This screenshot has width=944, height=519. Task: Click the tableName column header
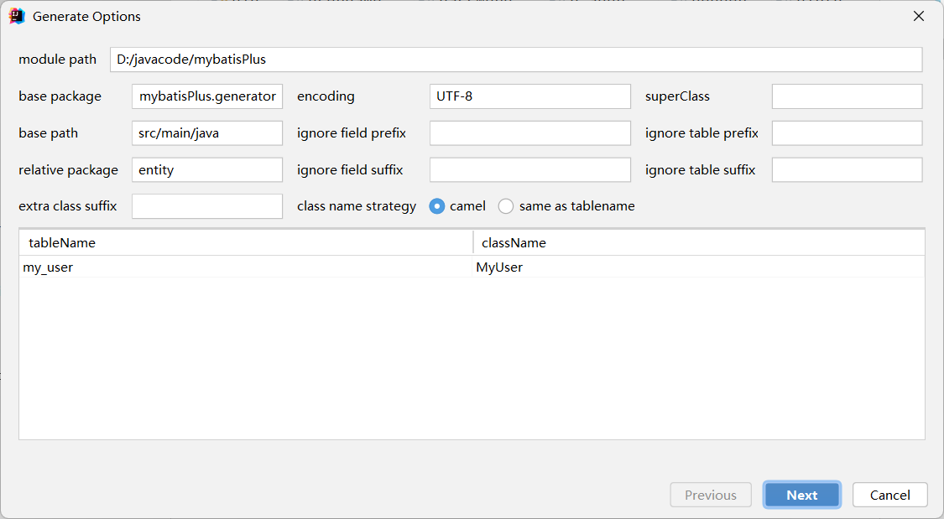pyautogui.click(x=246, y=243)
